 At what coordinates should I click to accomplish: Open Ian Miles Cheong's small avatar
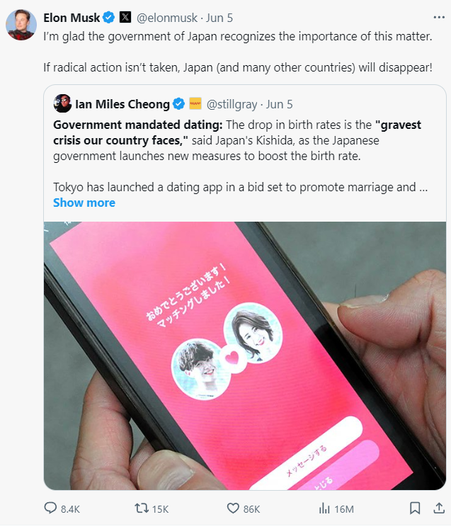(x=62, y=103)
